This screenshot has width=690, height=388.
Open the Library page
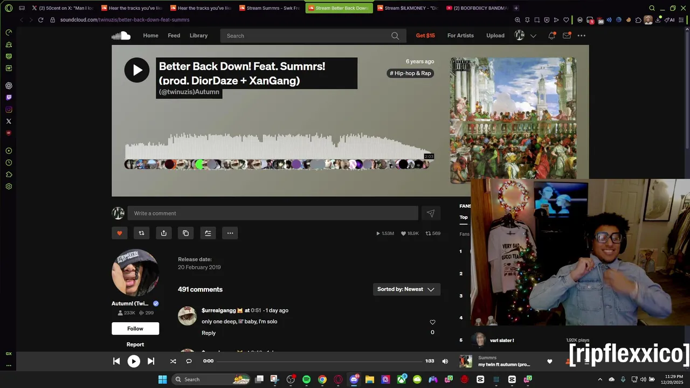click(x=198, y=36)
